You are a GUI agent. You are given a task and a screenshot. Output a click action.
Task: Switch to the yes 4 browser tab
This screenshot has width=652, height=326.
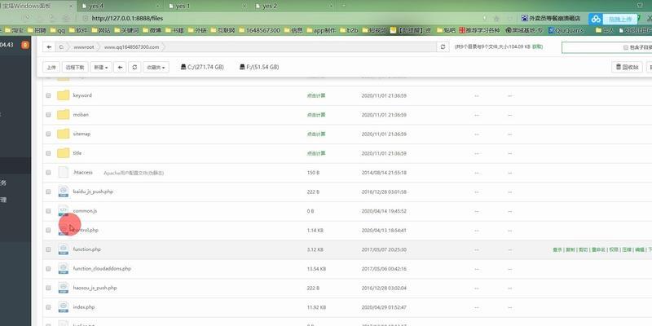coord(119,7)
